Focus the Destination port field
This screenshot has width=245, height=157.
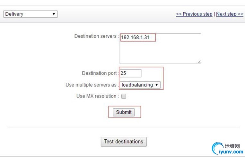[x=130, y=73]
